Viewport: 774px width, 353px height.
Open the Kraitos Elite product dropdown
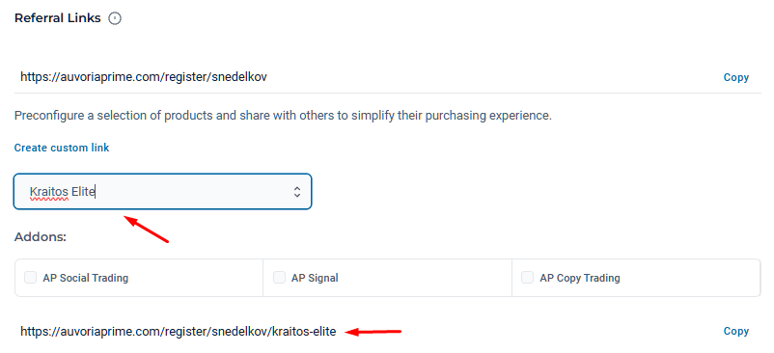click(162, 191)
